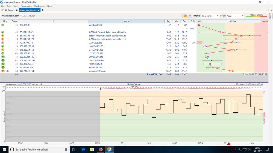Select hop 6 orange circle icon
Image resolution: width=273 pixels, height=153 pixels.
click(x=3, y=43)
